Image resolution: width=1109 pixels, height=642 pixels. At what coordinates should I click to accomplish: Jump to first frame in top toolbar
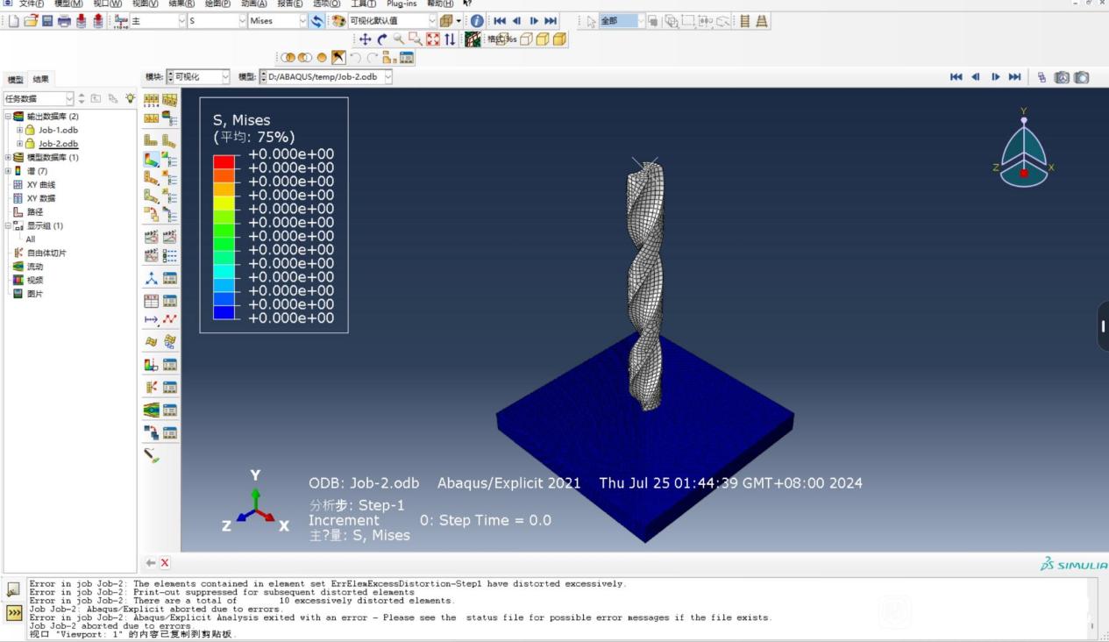[500, 21]
